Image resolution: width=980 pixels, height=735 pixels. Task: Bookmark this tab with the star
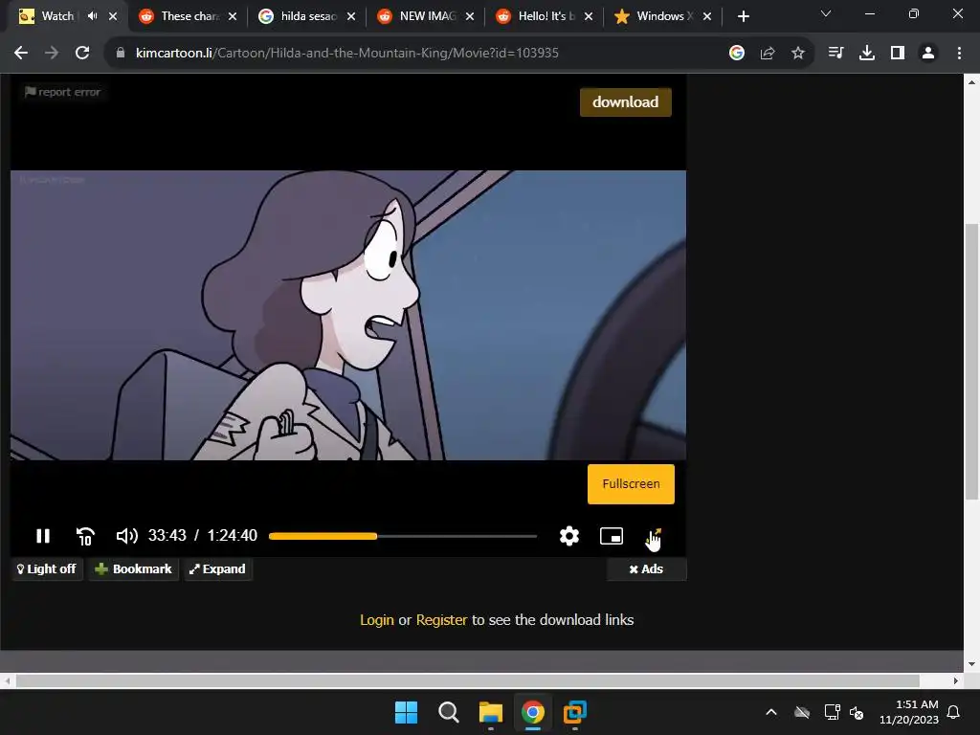[798, 54]
